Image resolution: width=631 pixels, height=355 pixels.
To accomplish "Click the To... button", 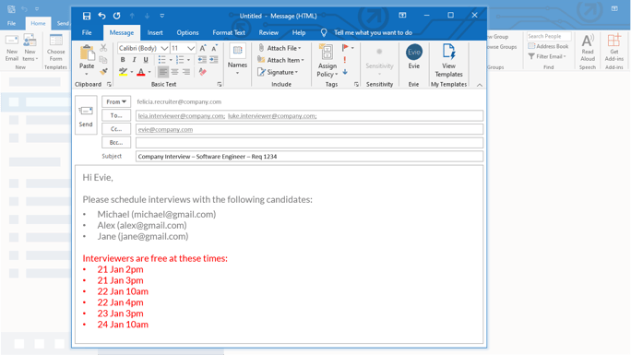I will (x=116, y=115).
